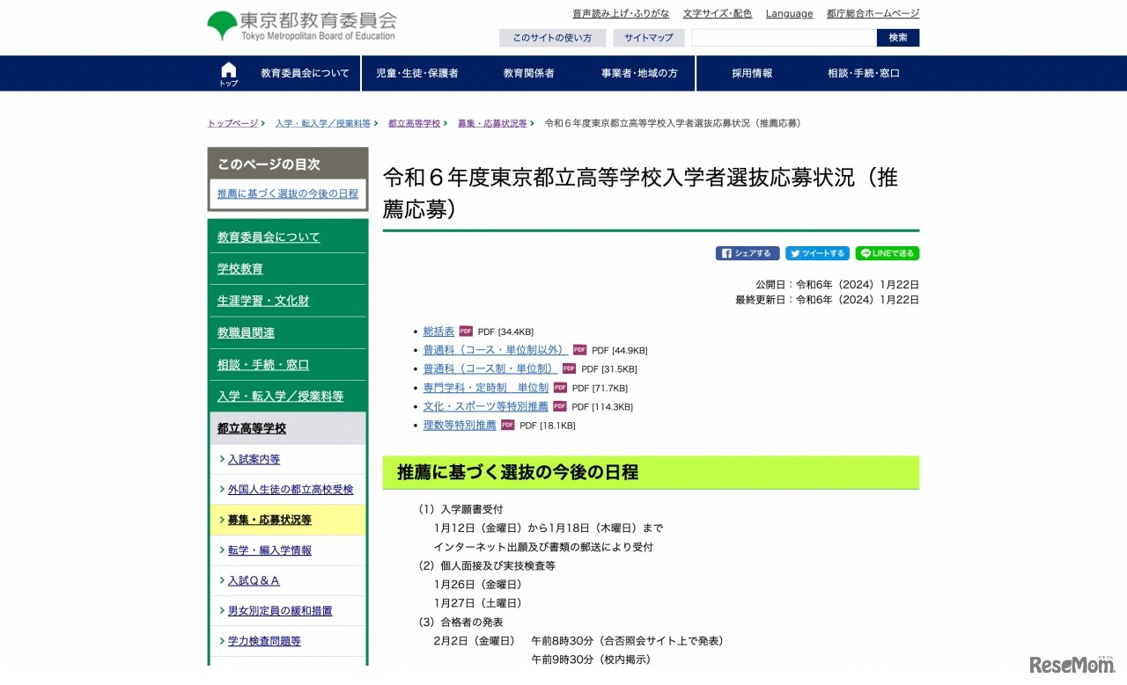Expand the 入試案内等 sidebar item
Image resolution: width=1127 pixels, height=685 pixels.
tap(254, 459)
